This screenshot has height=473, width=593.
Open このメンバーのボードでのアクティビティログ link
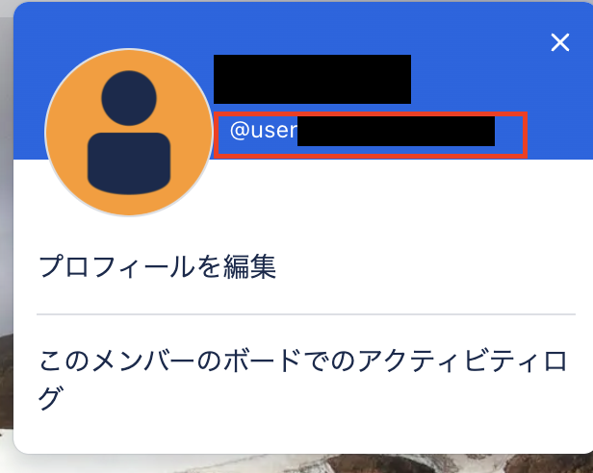point(302,379)
